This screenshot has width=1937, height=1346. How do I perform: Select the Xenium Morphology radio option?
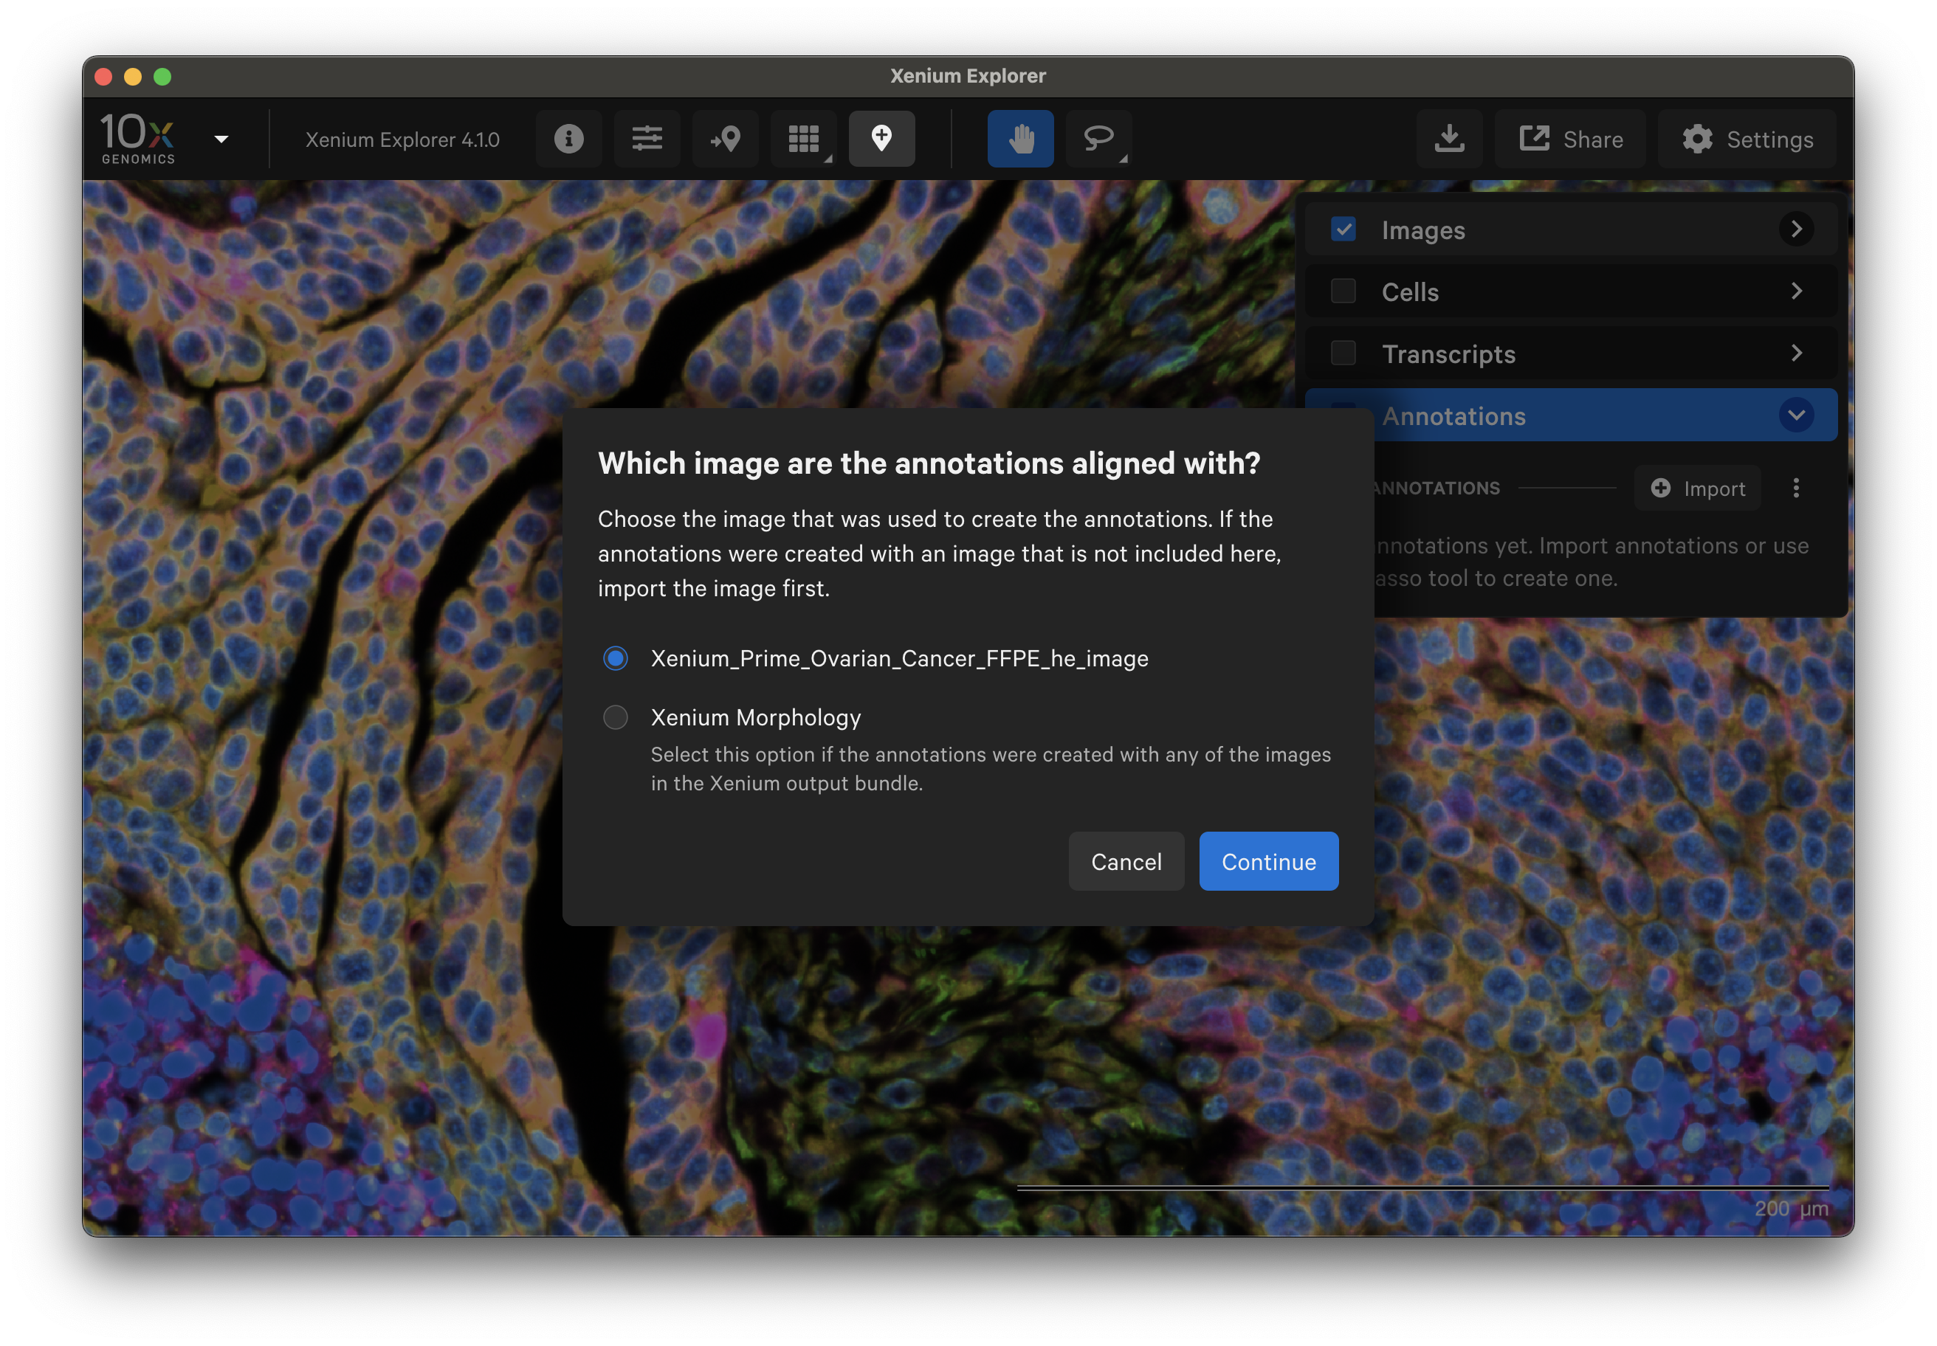pos(616,718)
